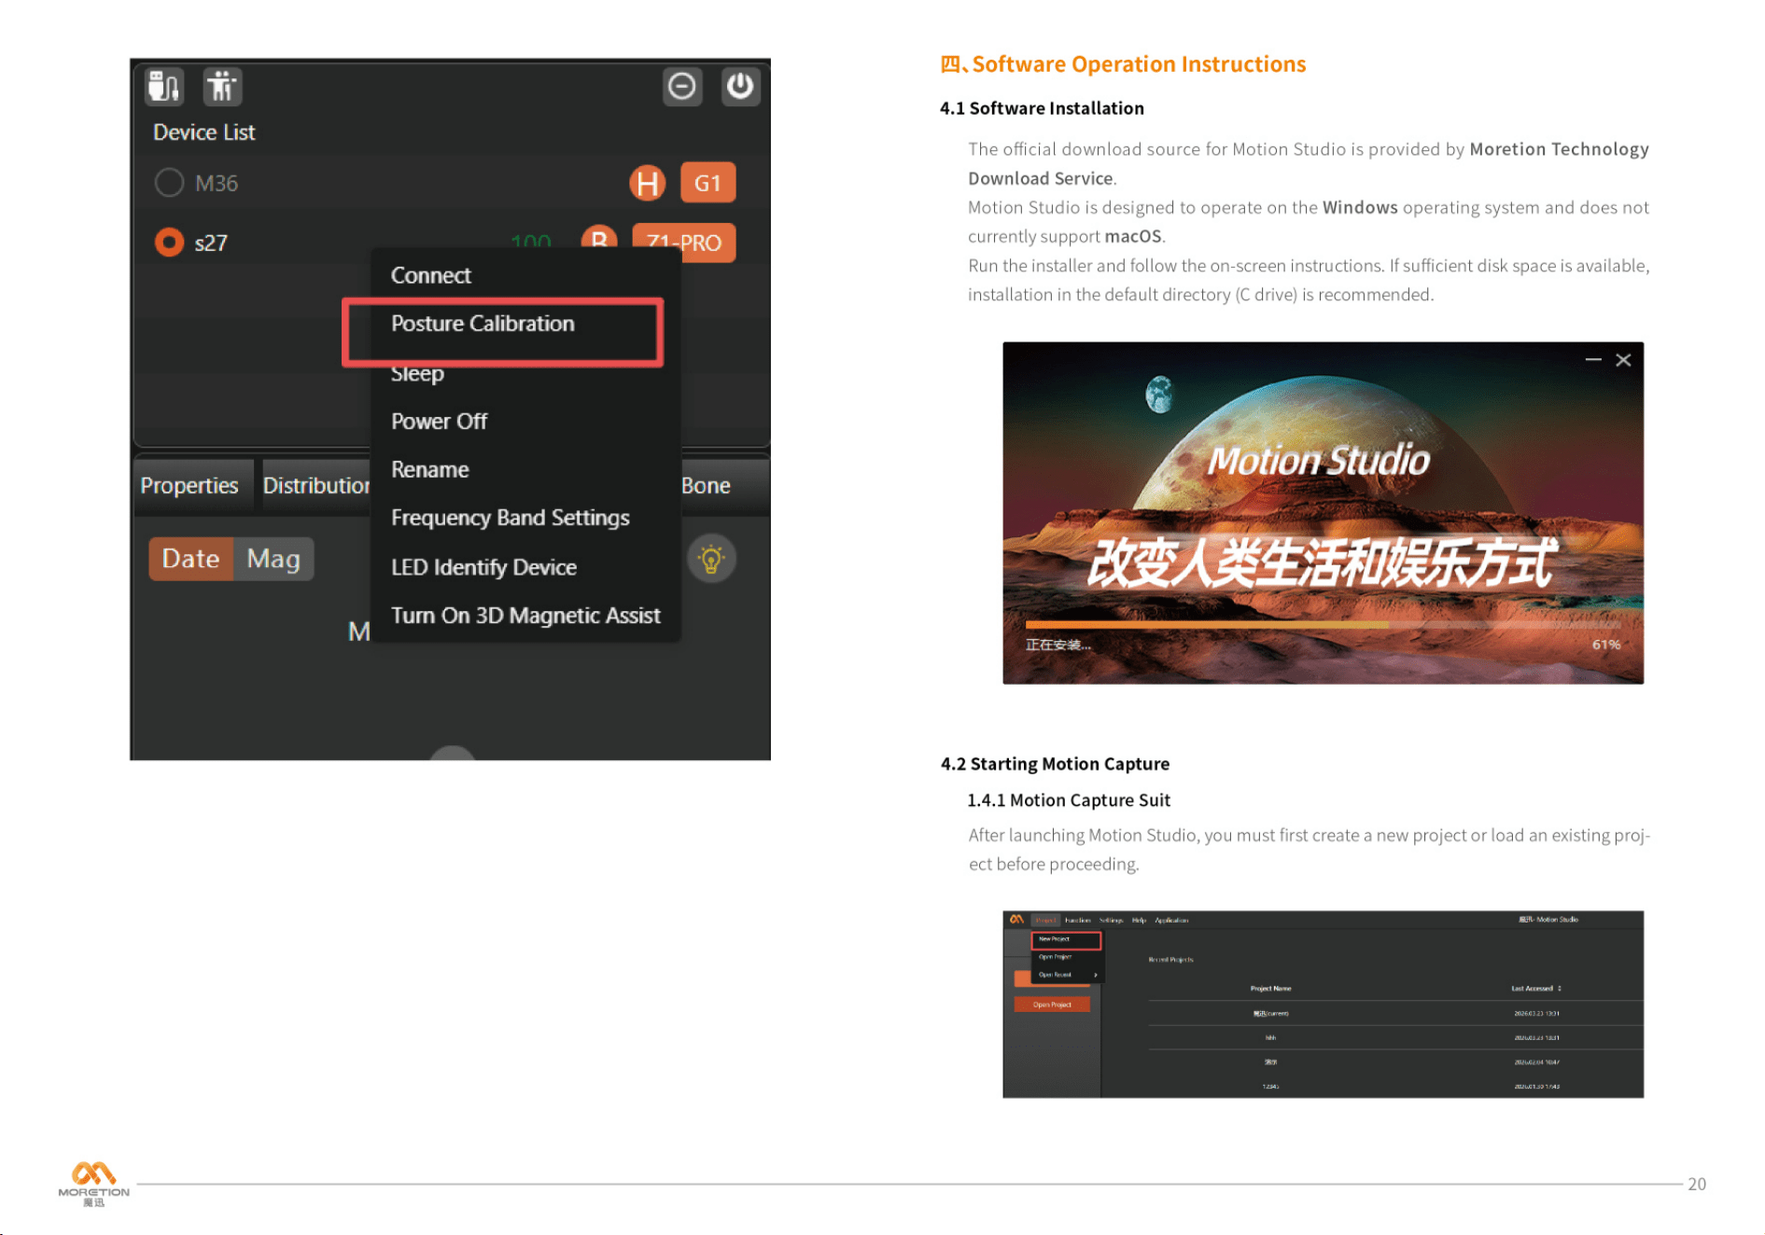Click the Moretion logo in the page footer
Image resolution: width=1765 pixels, height=1235 pixels.
93,1183
